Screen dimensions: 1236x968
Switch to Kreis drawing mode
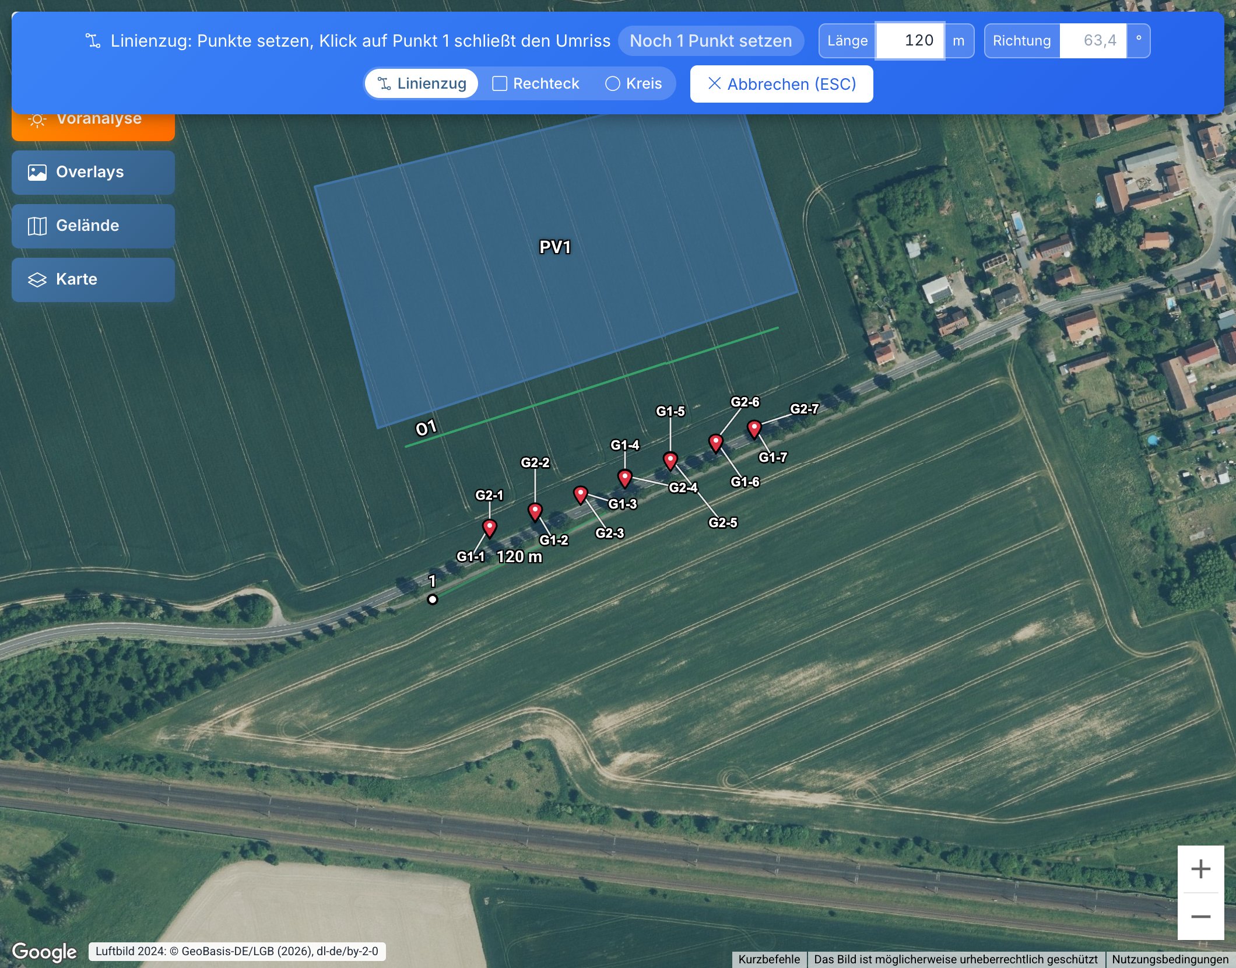point(634,83)
